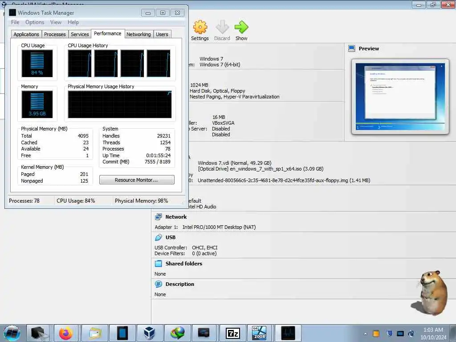Switch to the Networking tab

pos(138,34)
